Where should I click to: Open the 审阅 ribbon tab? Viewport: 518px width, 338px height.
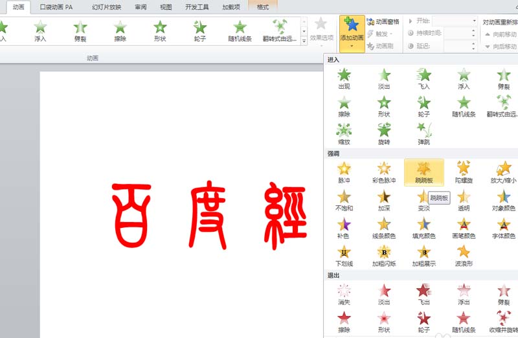[141, 7]
